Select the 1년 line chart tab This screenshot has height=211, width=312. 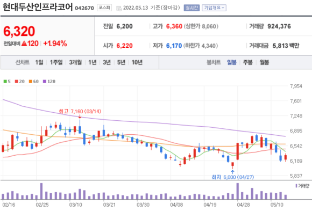[x=92, y=62]
